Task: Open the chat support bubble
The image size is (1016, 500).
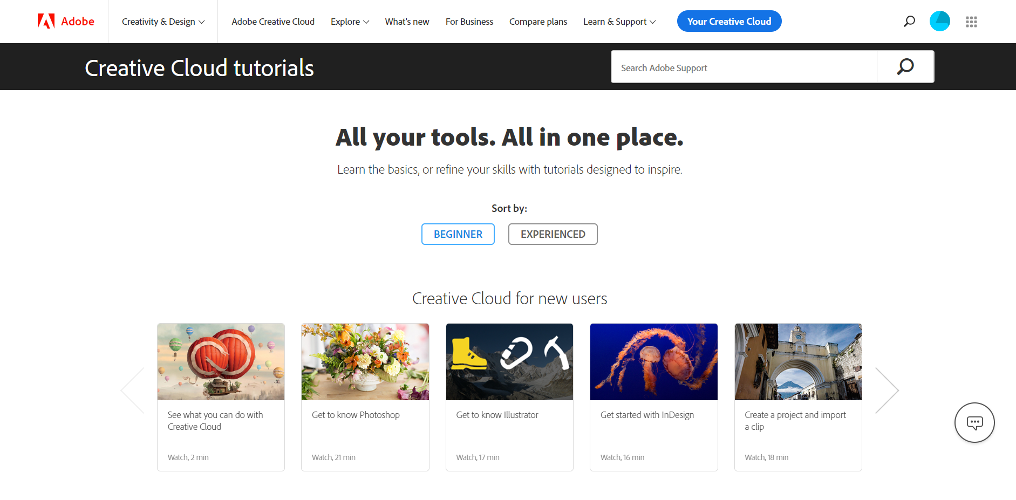Action: click(x=974, y=423)
